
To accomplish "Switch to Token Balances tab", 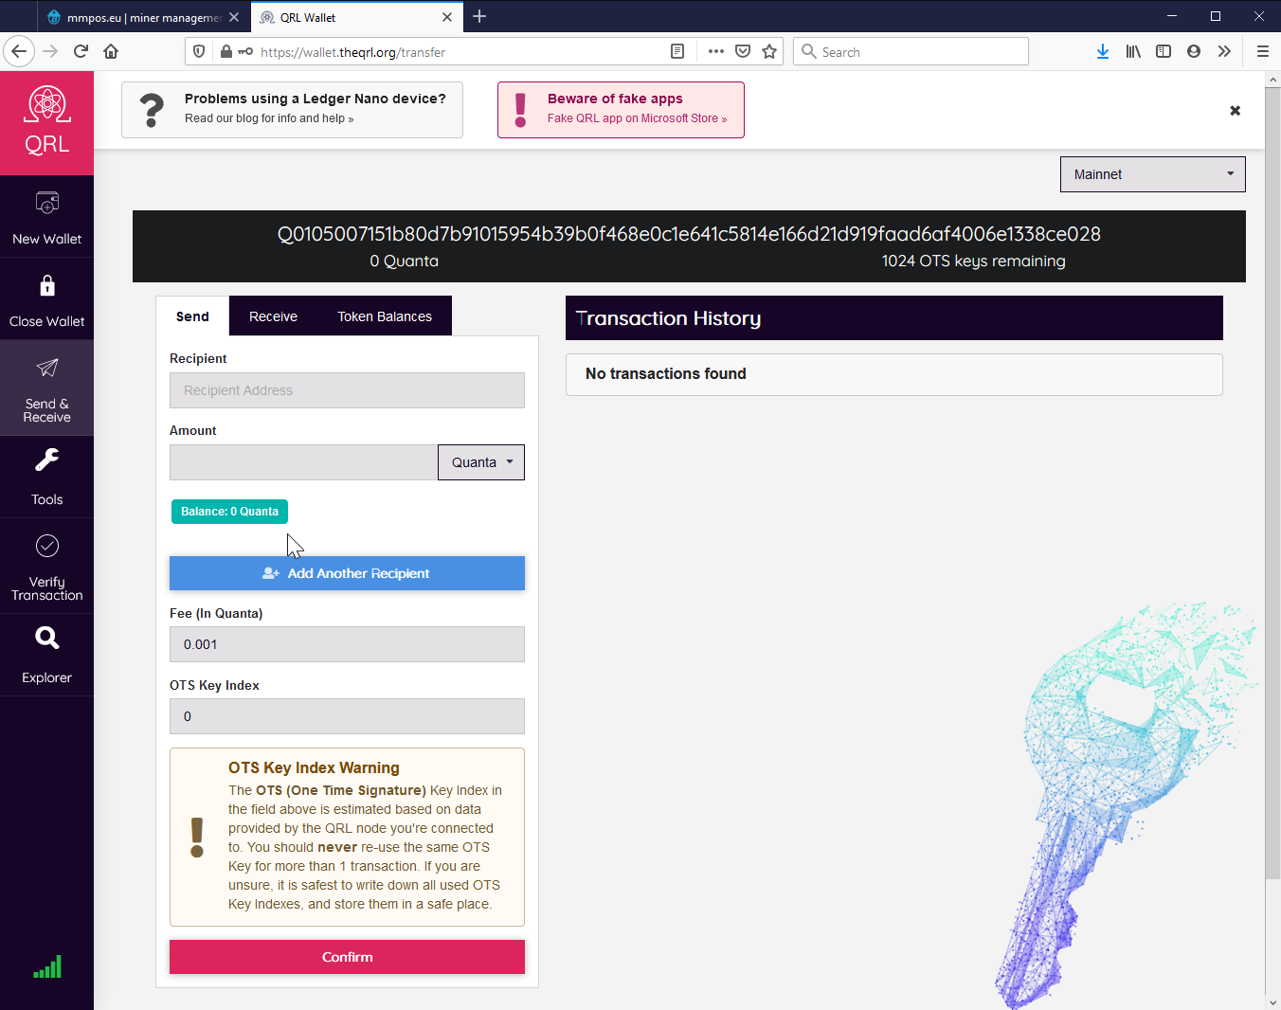I will 385,316.
